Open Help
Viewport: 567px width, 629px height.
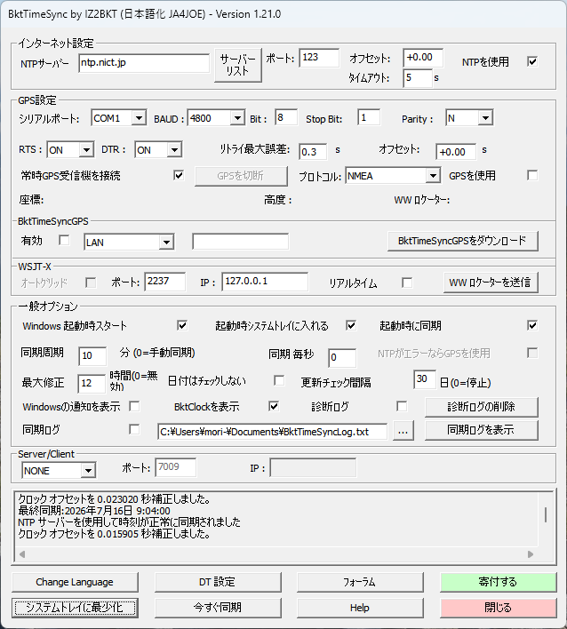[x=360, y=608]
